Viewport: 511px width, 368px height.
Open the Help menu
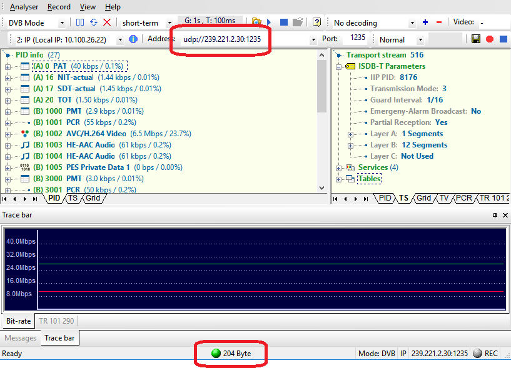[113, 7]
